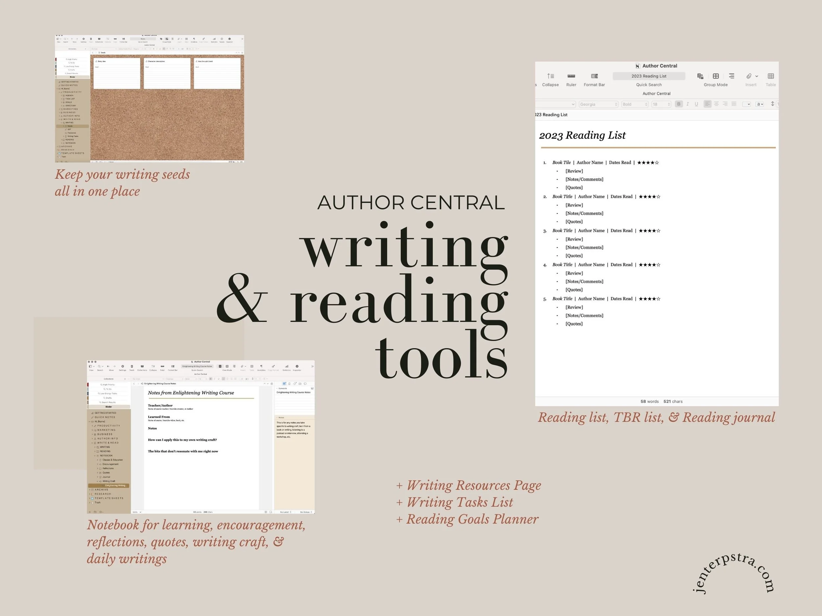Switch to the Bookmarks tab in the inspector

point(289,383)
